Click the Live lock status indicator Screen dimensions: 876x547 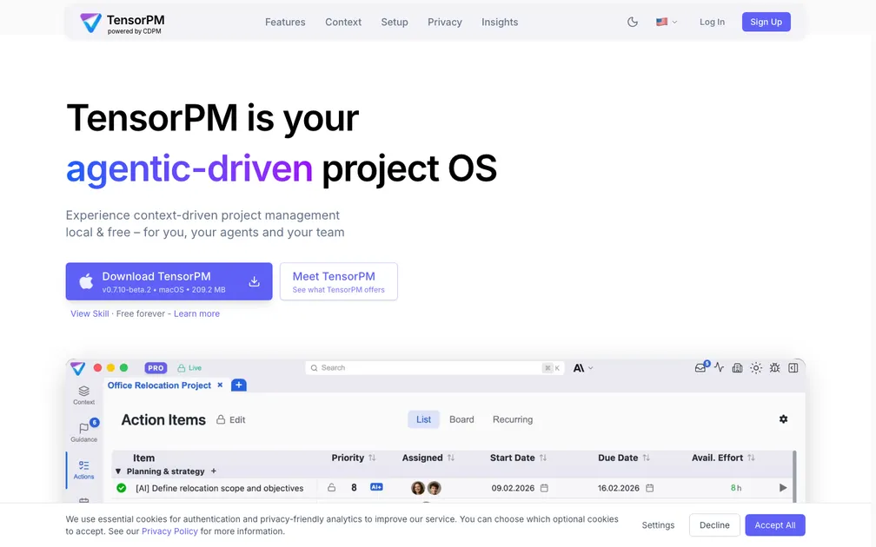(189, 368)
